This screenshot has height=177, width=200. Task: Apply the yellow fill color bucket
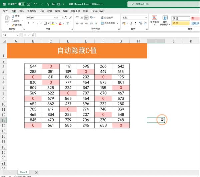pos(53,23)
